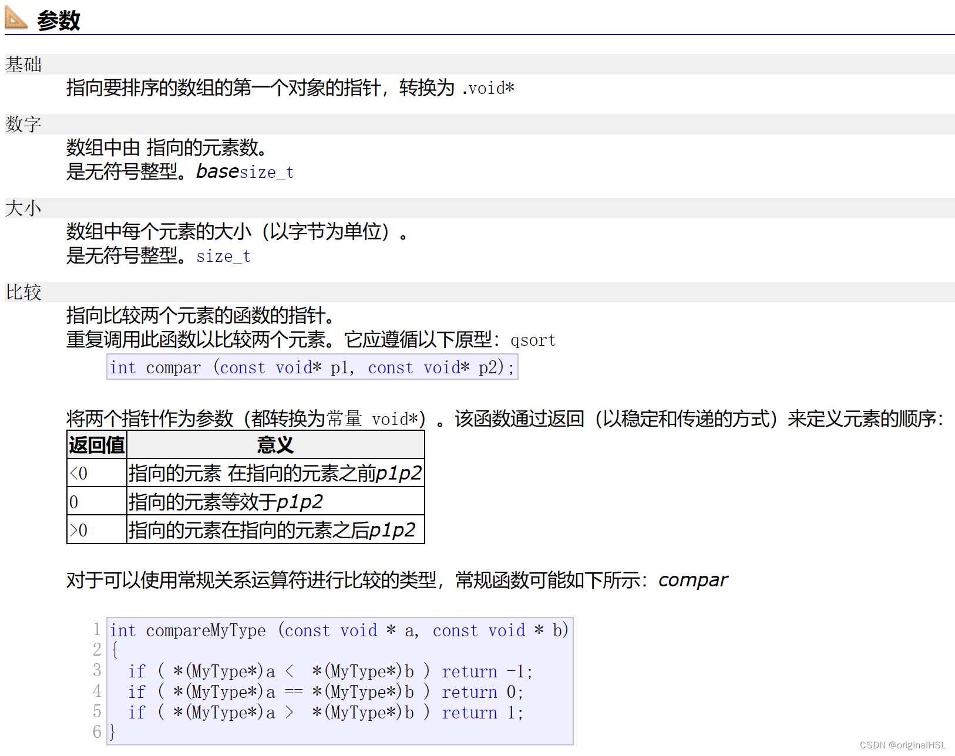Viewport: 955px width, 756px height.
Task: Click the 意义 table header
Action: [x=275, y=445]
